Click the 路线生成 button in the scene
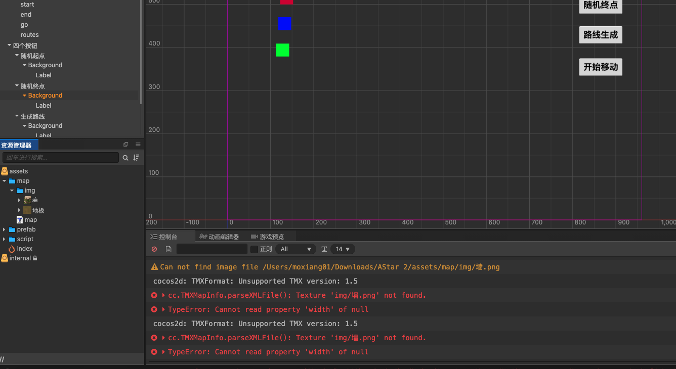The width and height of the screenshot is (676, 369). 601,35
